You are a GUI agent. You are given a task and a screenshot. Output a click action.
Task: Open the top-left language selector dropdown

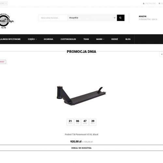(4, 3)
